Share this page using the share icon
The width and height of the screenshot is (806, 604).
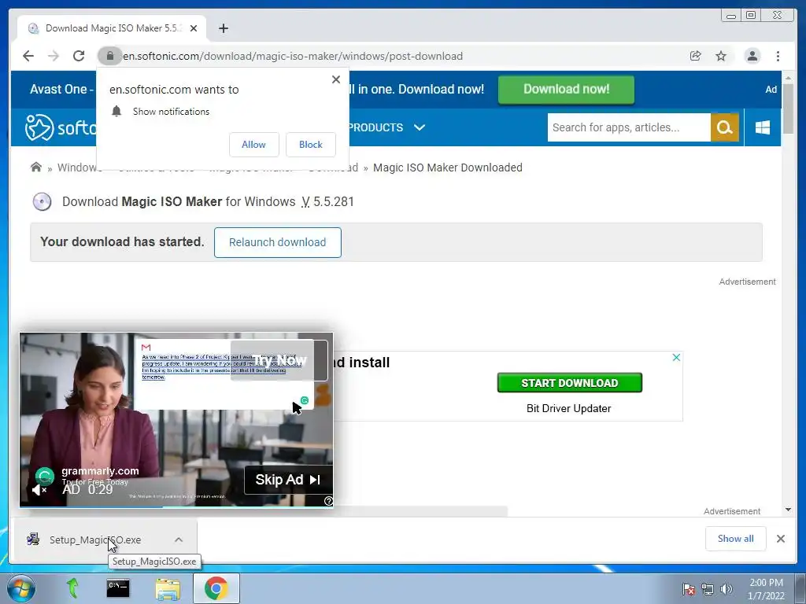696,56
